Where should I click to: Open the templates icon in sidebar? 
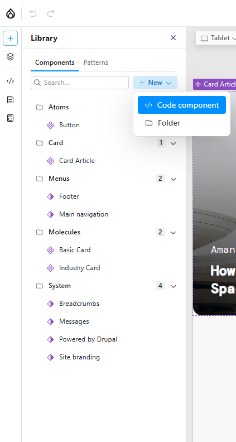11,118
